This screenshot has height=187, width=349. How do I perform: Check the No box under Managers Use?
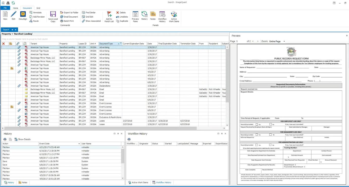point(271,135)
